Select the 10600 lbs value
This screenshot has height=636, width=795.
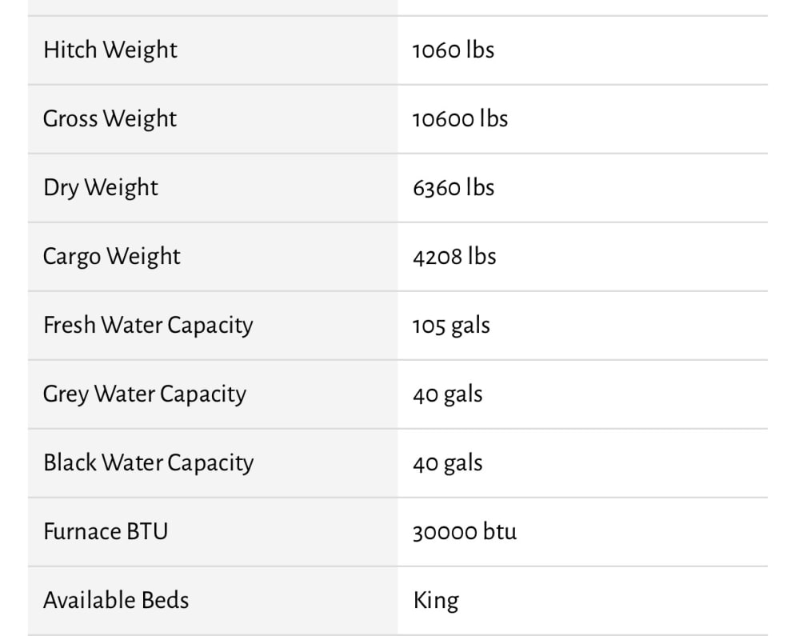click(x=460, y=119)
